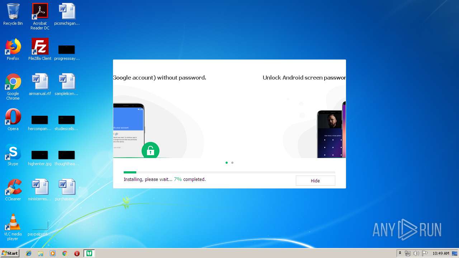Select the hercompan file icon
The height and width of the screenshot is (258, 459).
(x=40, y=122)
